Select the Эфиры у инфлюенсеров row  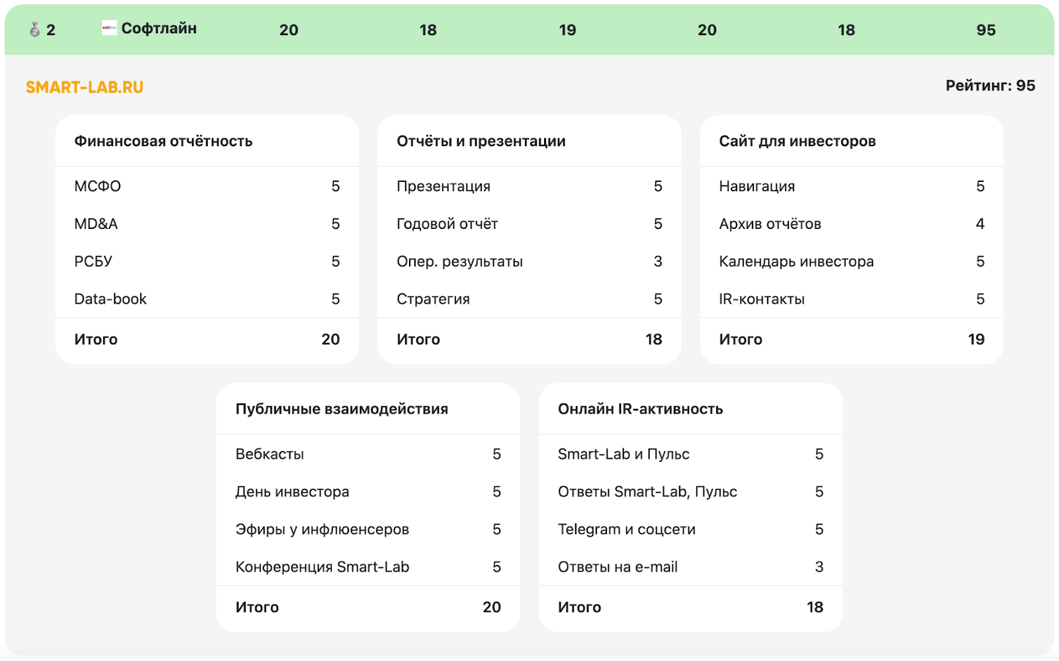368,529
